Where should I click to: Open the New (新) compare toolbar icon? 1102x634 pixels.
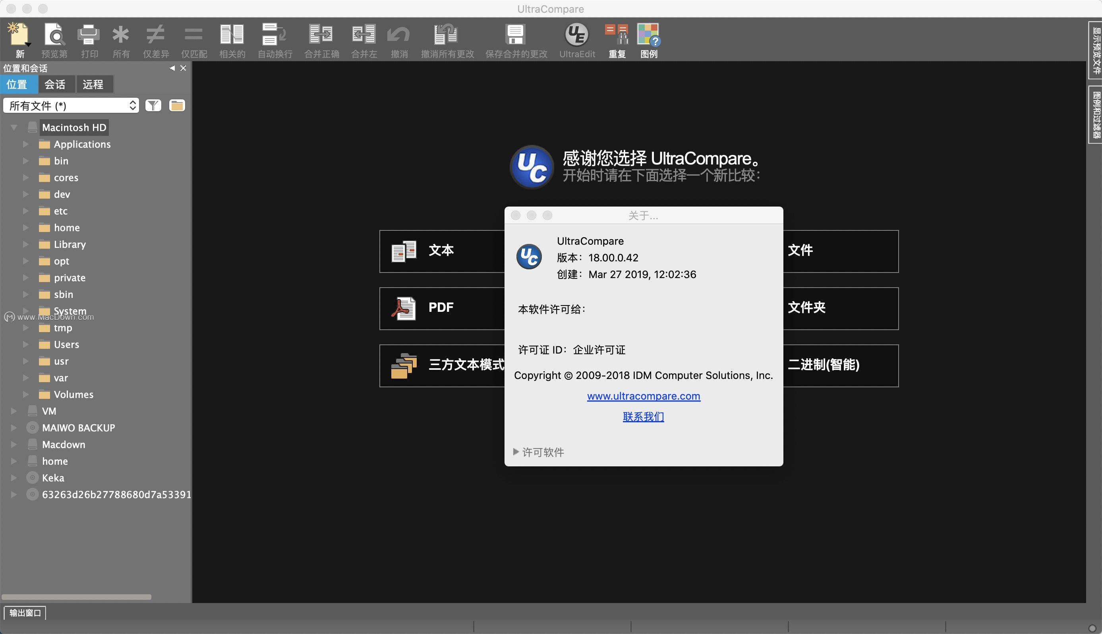(19, 35)
